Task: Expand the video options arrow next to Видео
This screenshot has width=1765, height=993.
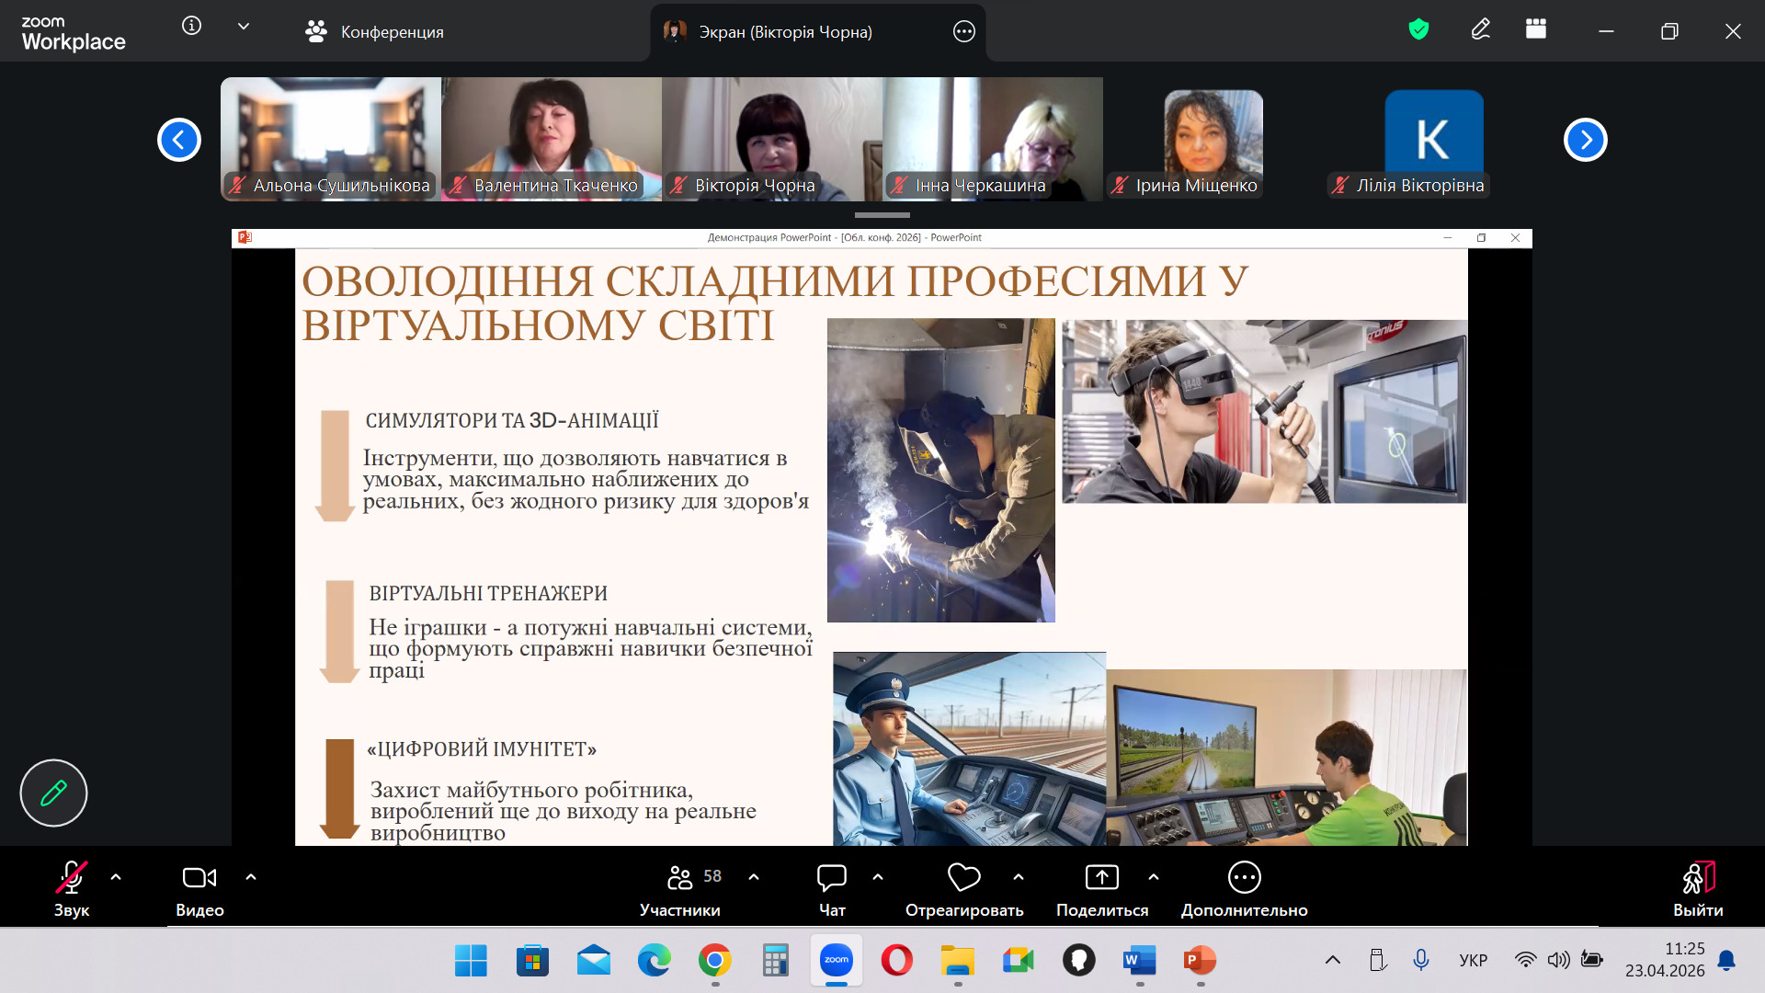Action: pyautogui.click(x=251, y=877)
